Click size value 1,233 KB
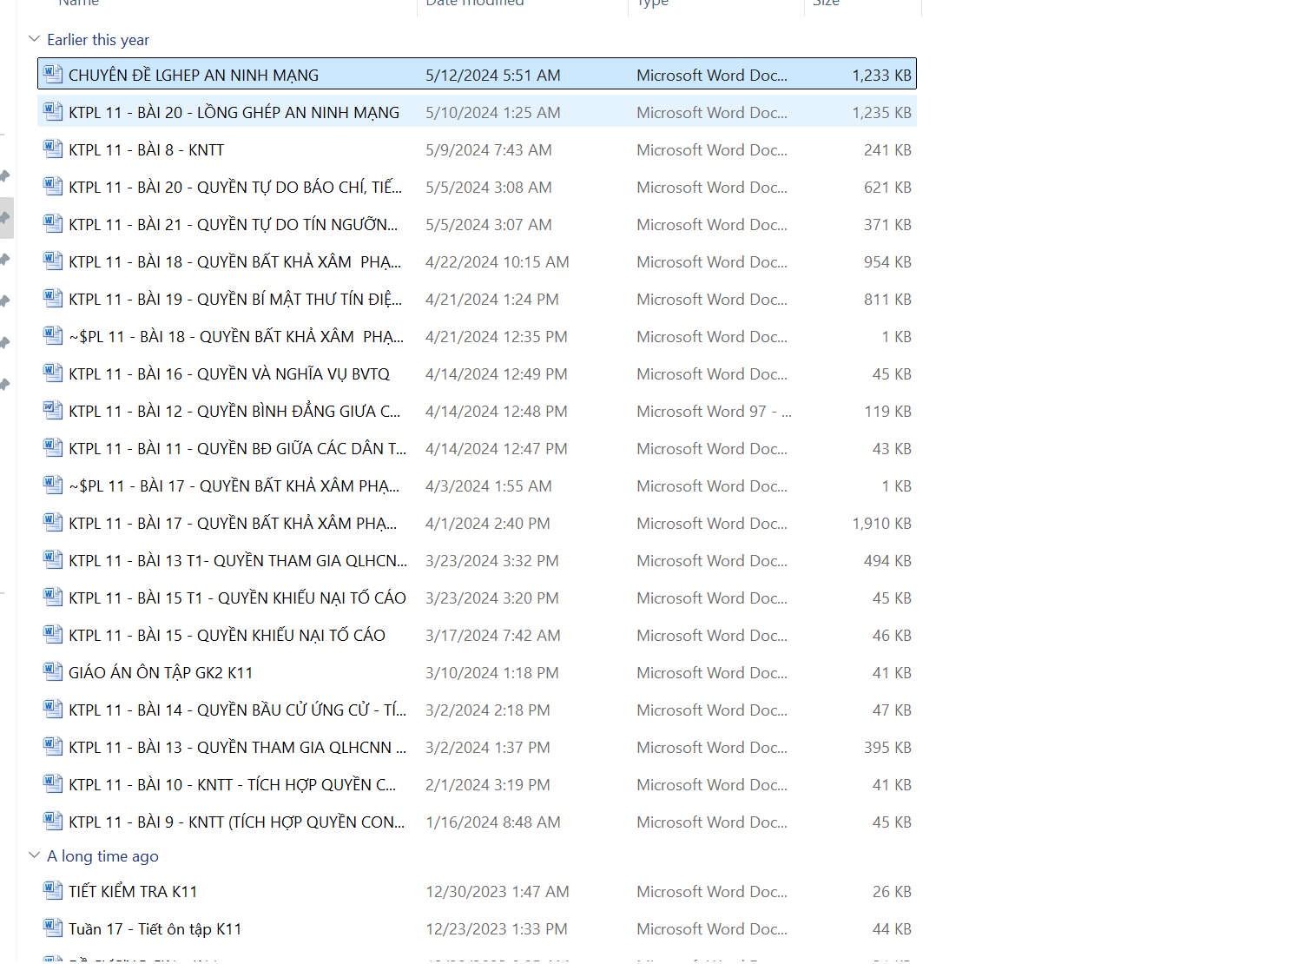Image resolution: width=1292 pixels, height=964 pixels. tap(882, 76)
